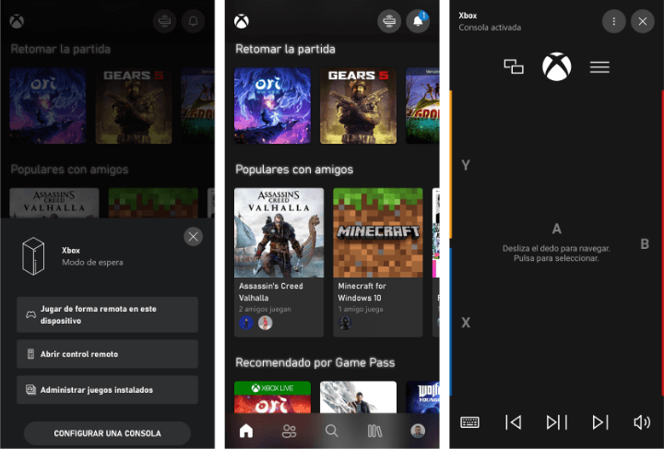
Task: Click Populares con amigos heading in middle panel
Action: (294, 170)
